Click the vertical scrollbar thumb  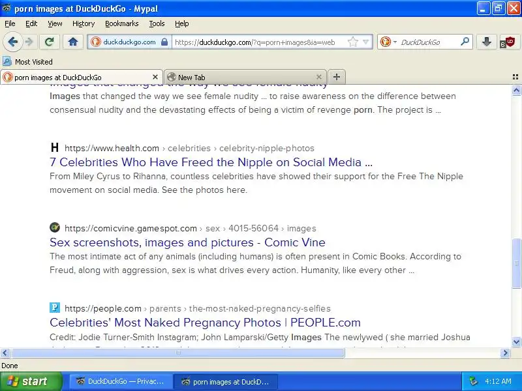tap(516, 263)
